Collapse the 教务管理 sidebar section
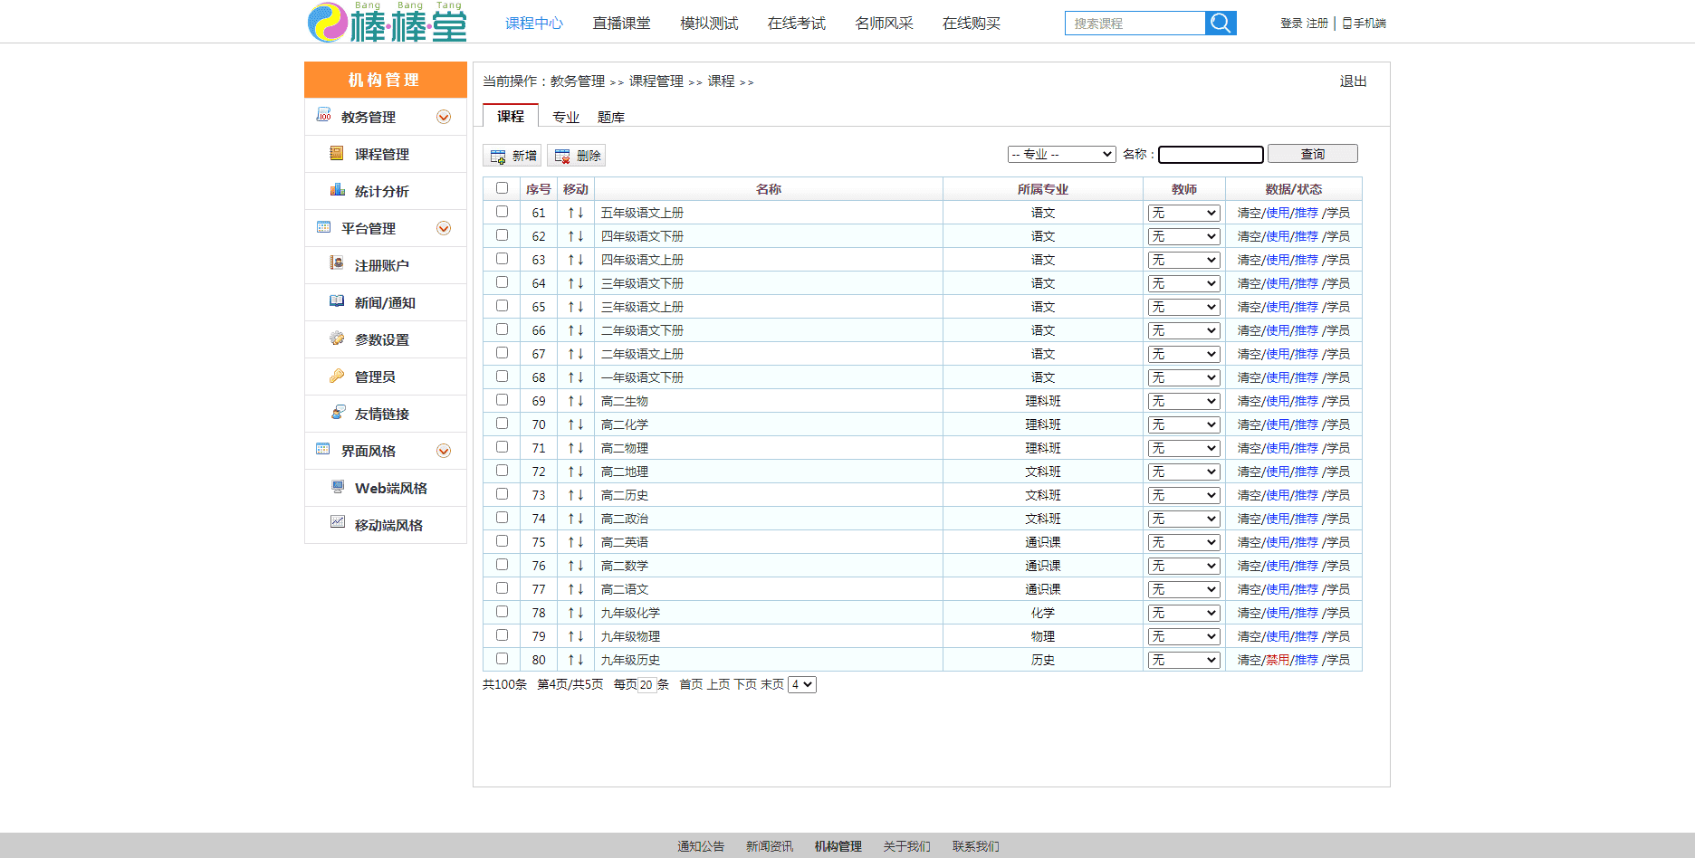 point(444,117)
